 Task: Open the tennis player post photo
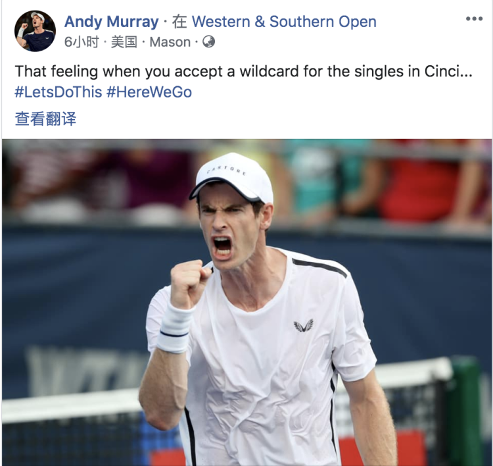point(246,302)
